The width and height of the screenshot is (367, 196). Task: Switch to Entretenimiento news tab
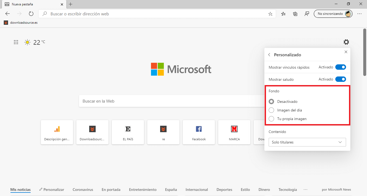coord(143,190)
